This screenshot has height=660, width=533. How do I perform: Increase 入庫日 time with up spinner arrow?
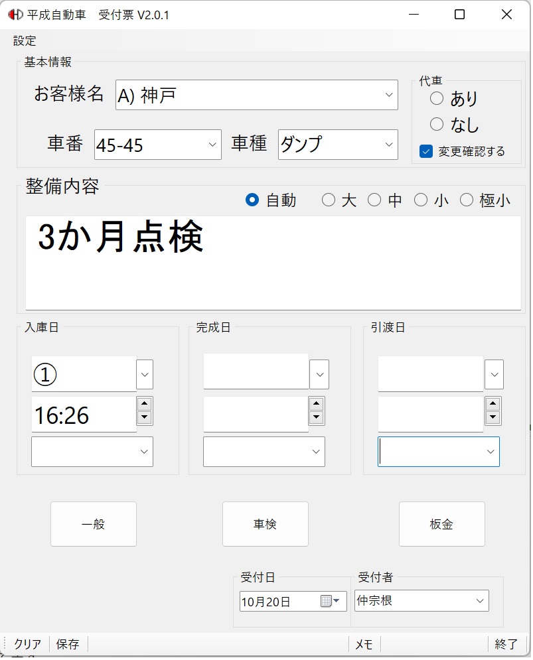pos(144,404)
